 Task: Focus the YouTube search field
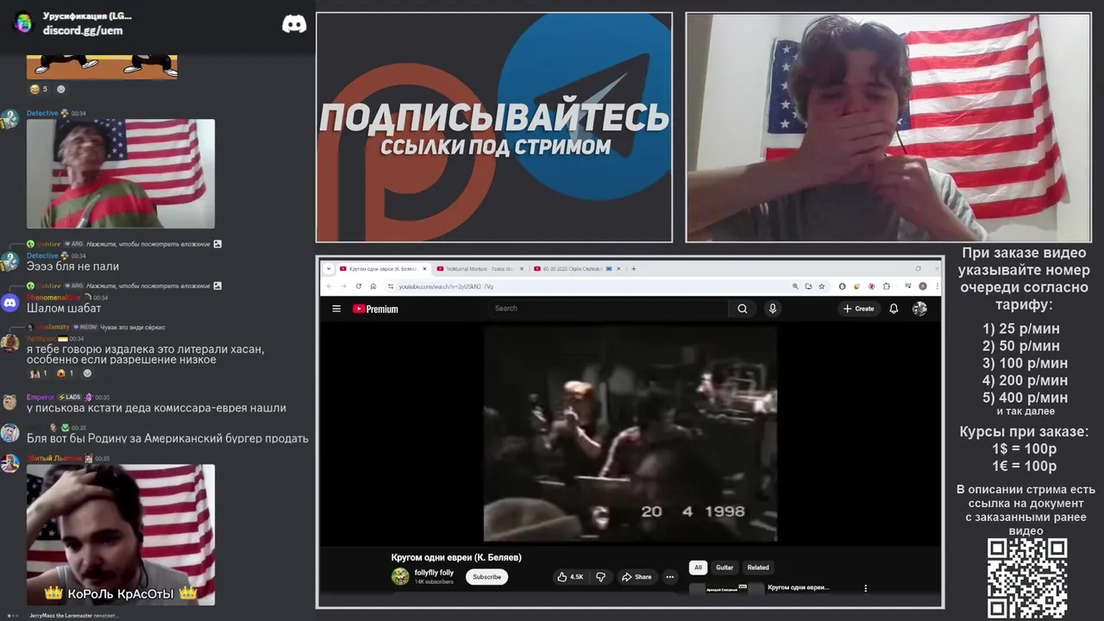pyautogui.click(x=608, y=308)
